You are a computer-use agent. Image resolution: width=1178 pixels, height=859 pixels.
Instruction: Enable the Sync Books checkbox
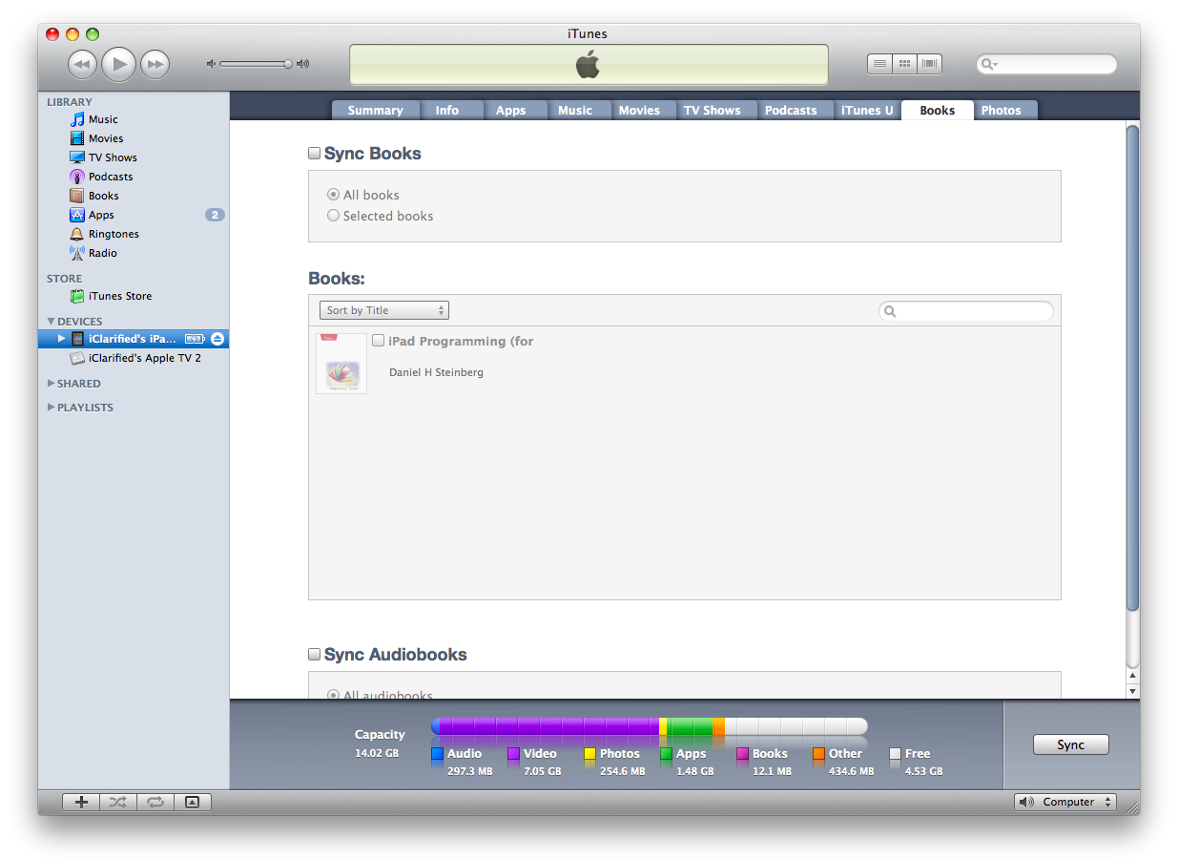click(315, 154)
